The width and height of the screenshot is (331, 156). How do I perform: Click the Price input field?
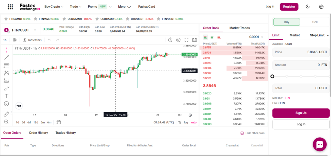click(301, 52)
